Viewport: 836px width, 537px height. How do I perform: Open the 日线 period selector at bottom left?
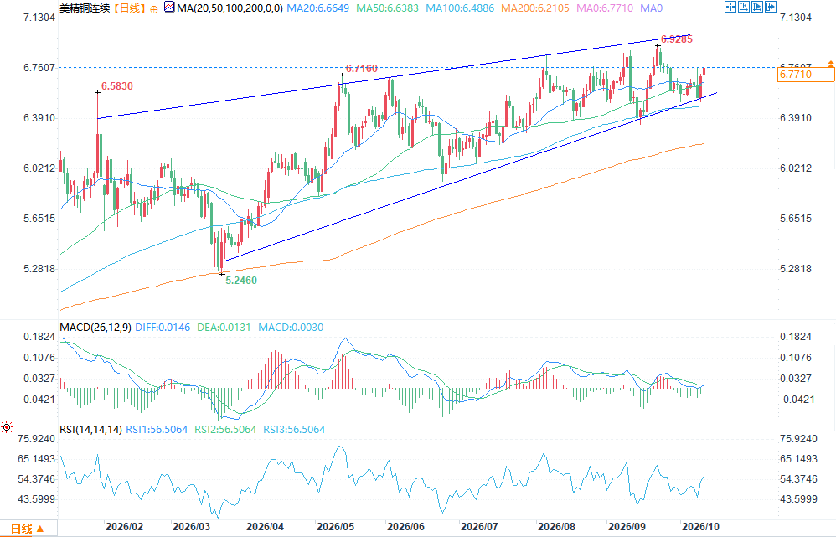tap(28, 529)
